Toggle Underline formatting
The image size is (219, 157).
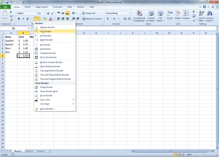tap(27, 19)
